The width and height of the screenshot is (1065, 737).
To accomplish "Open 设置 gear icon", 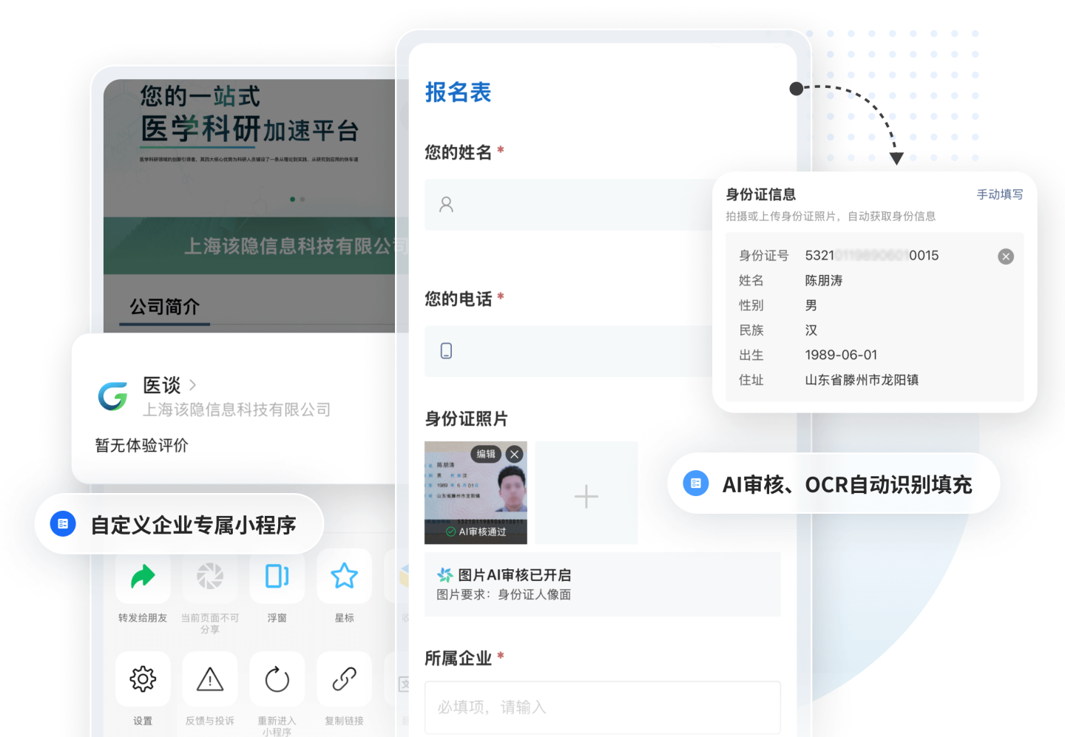I will coord(143,679).
